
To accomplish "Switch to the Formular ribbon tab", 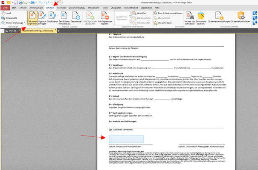I will click(61, 8).
